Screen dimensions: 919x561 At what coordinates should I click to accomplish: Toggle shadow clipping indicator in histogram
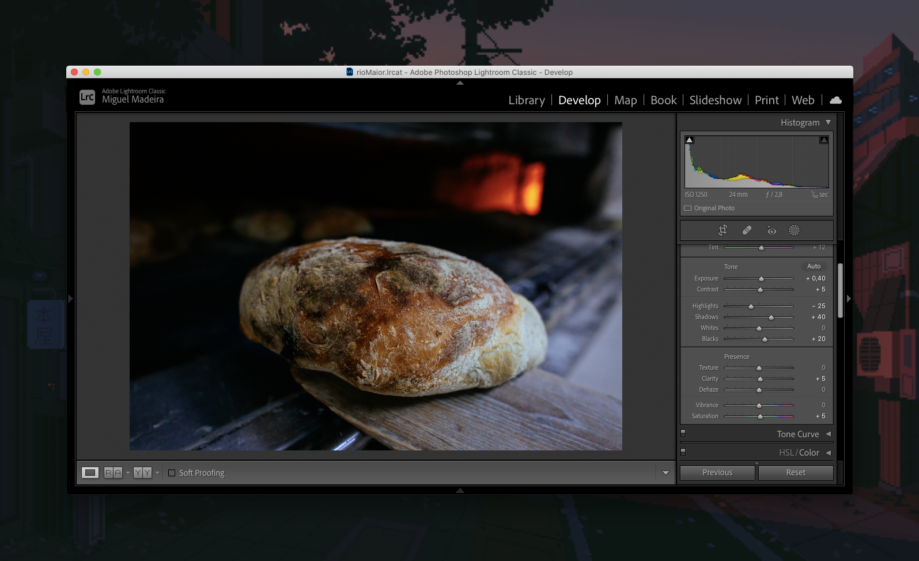point(689,140)
